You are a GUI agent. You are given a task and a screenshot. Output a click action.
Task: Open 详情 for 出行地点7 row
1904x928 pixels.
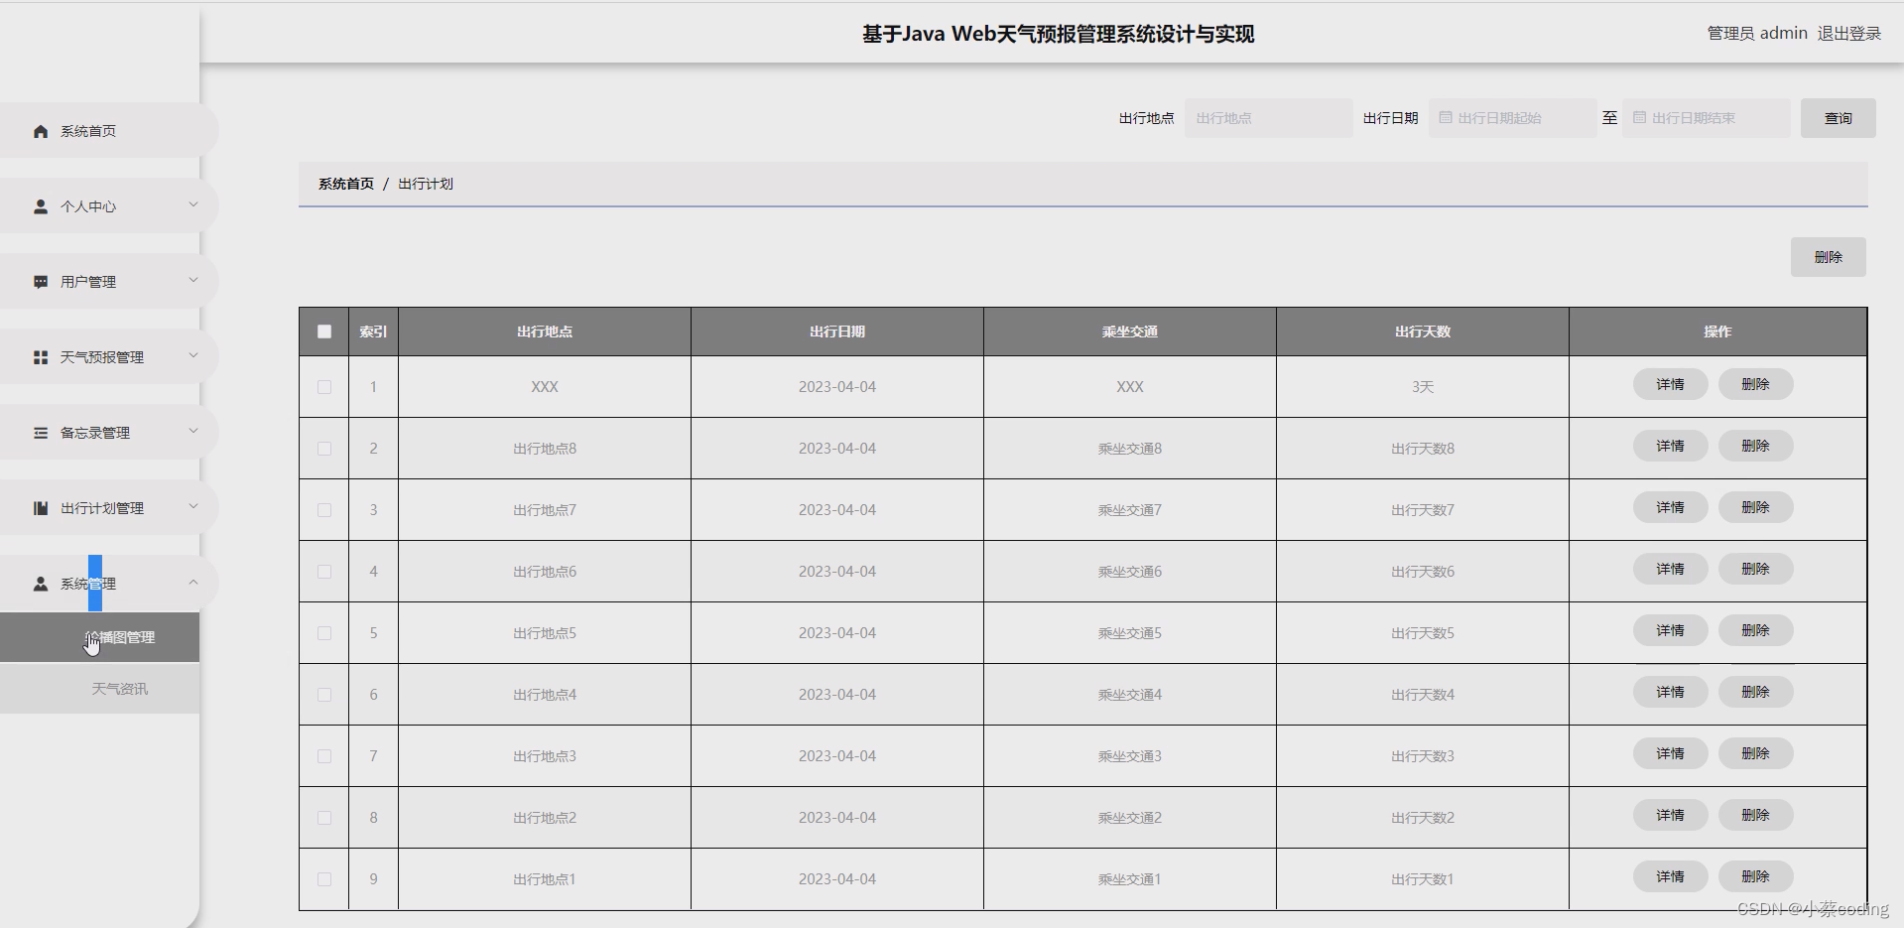tap(1670, 507)
